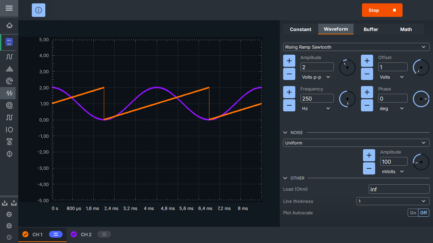Open CH 2 settings sliders icon
Viewport: 433px width, 243px height.
(104, 234)
